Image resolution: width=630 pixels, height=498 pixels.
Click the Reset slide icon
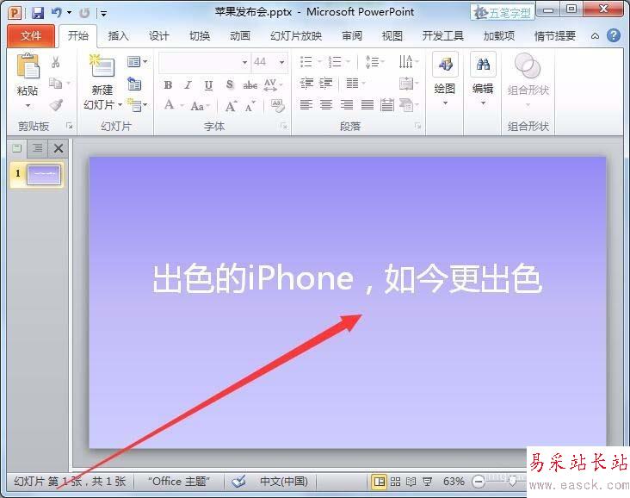pyautogui.click(x=134, y=84)
